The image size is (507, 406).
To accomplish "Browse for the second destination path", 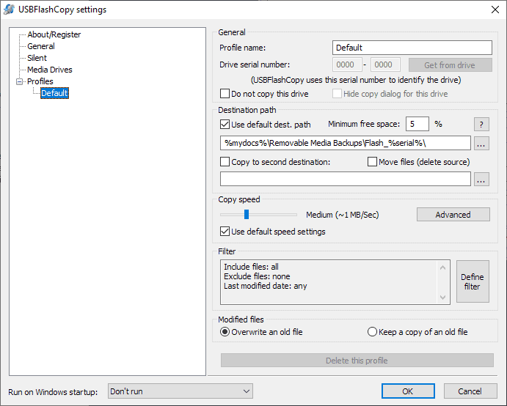I will pyautogui.click(x=481, y=180).
